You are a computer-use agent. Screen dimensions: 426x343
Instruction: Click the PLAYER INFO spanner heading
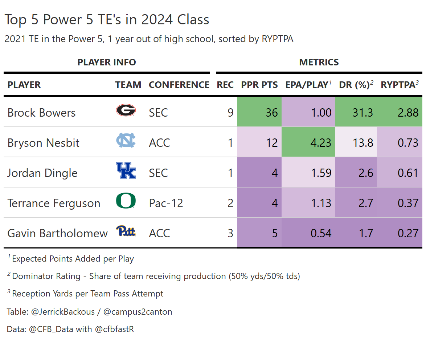point(107,62)
